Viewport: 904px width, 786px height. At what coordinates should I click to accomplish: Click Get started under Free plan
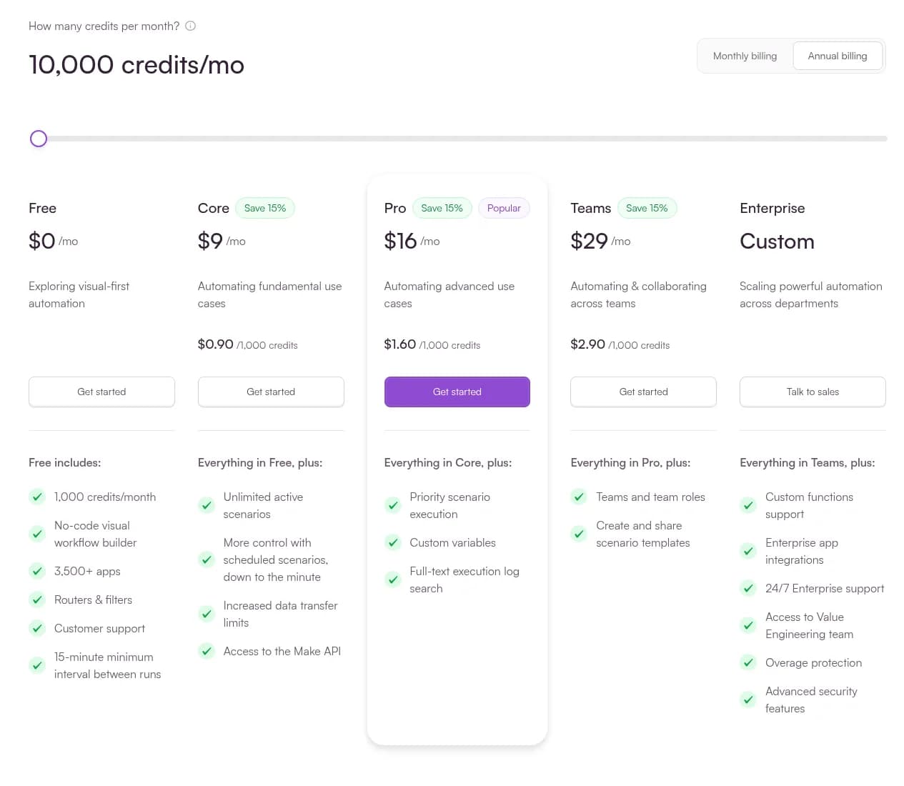[101, 392]
